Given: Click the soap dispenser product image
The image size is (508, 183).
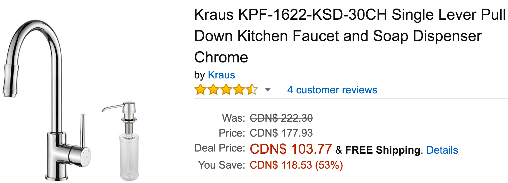Looking at the screenshot, I should coord(124,141).
